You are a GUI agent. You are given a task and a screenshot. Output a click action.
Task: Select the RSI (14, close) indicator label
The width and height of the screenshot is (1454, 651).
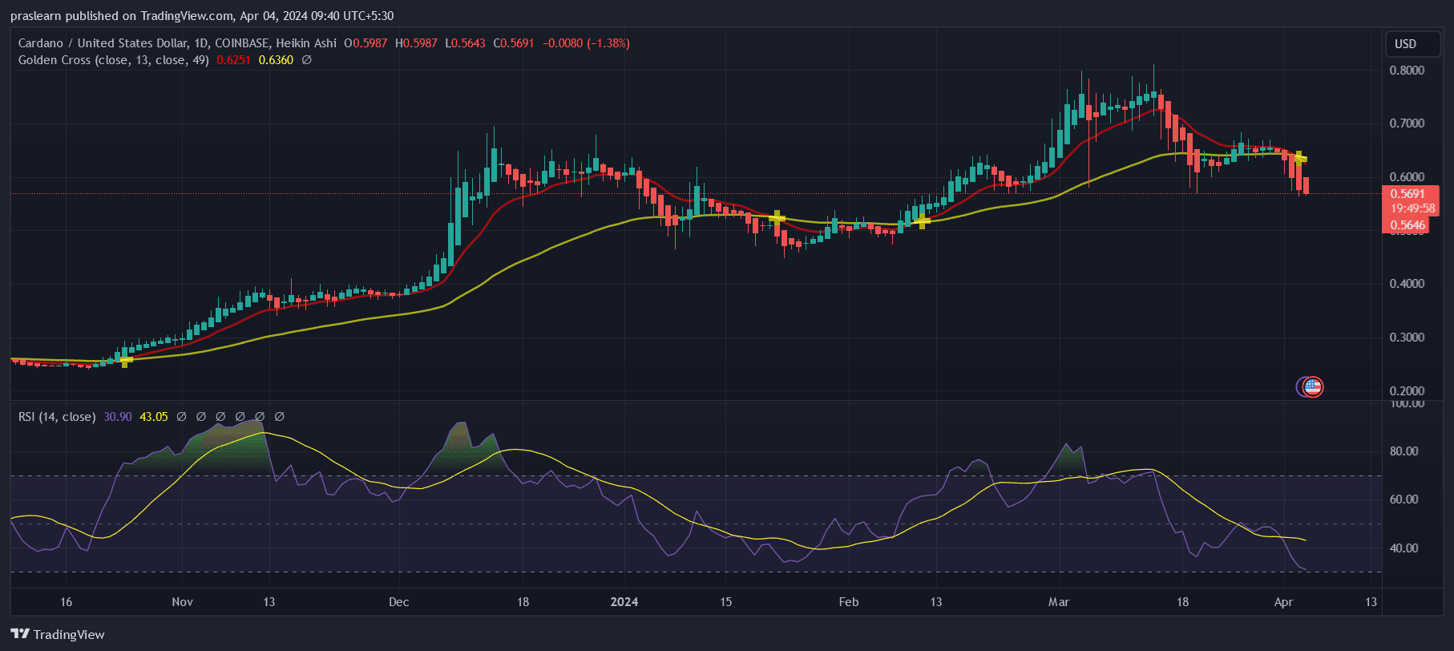57,417
